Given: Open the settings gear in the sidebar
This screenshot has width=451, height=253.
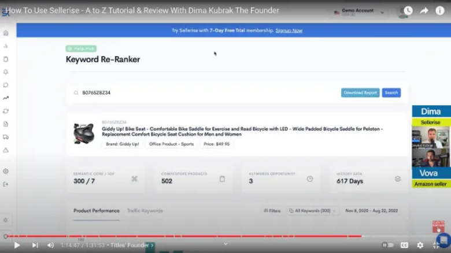Looking at the screenshot, I should coord(6,171).
